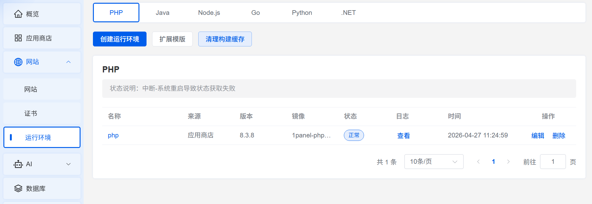
Task: Open the 扩展模版 button
Action: [x=172, y=39]
